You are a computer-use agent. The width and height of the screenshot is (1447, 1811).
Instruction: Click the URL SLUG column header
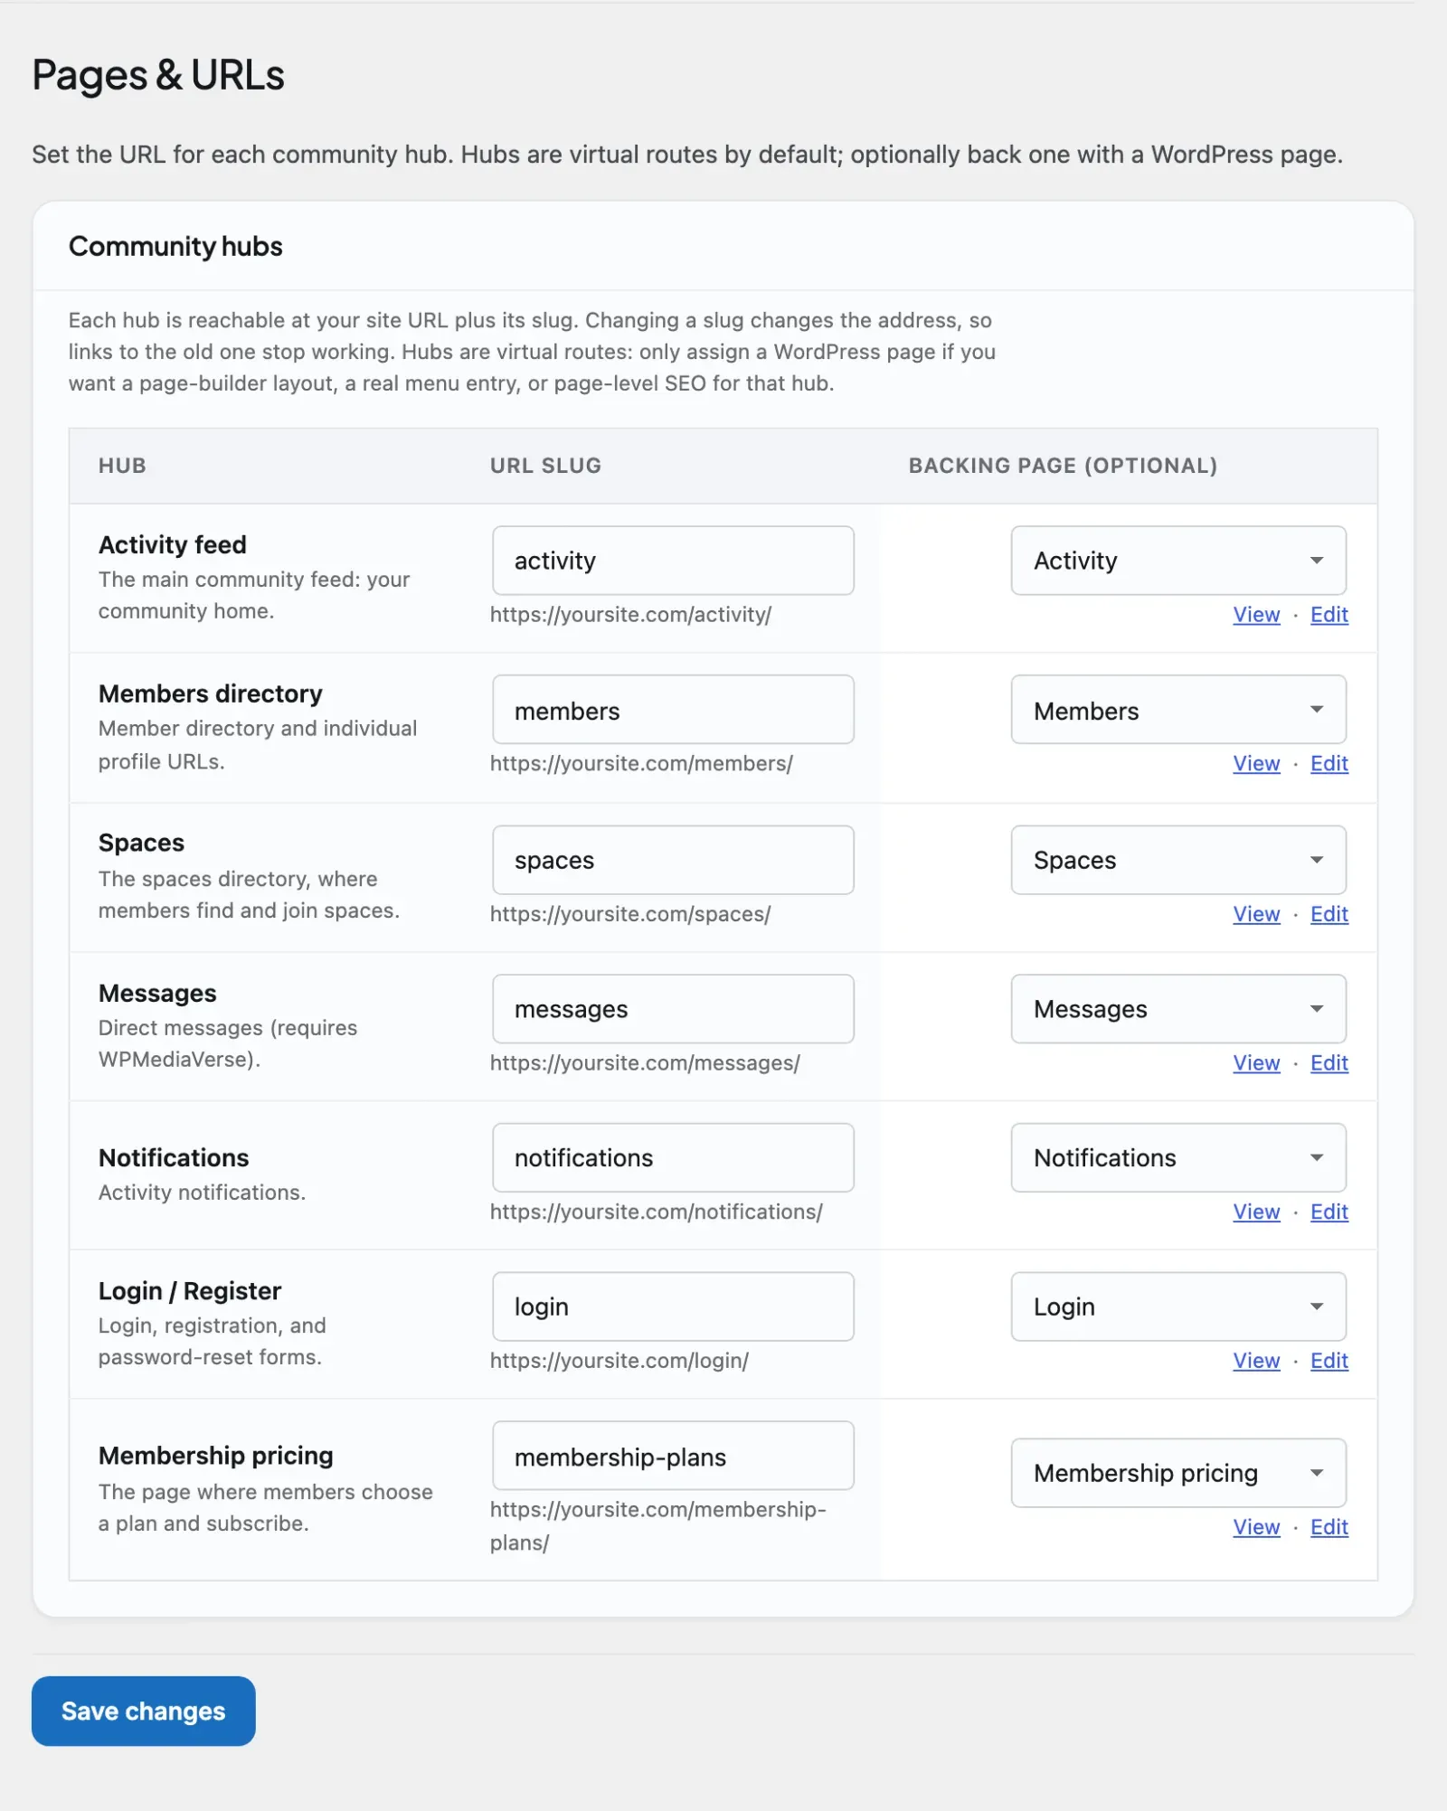pos(545,466)
